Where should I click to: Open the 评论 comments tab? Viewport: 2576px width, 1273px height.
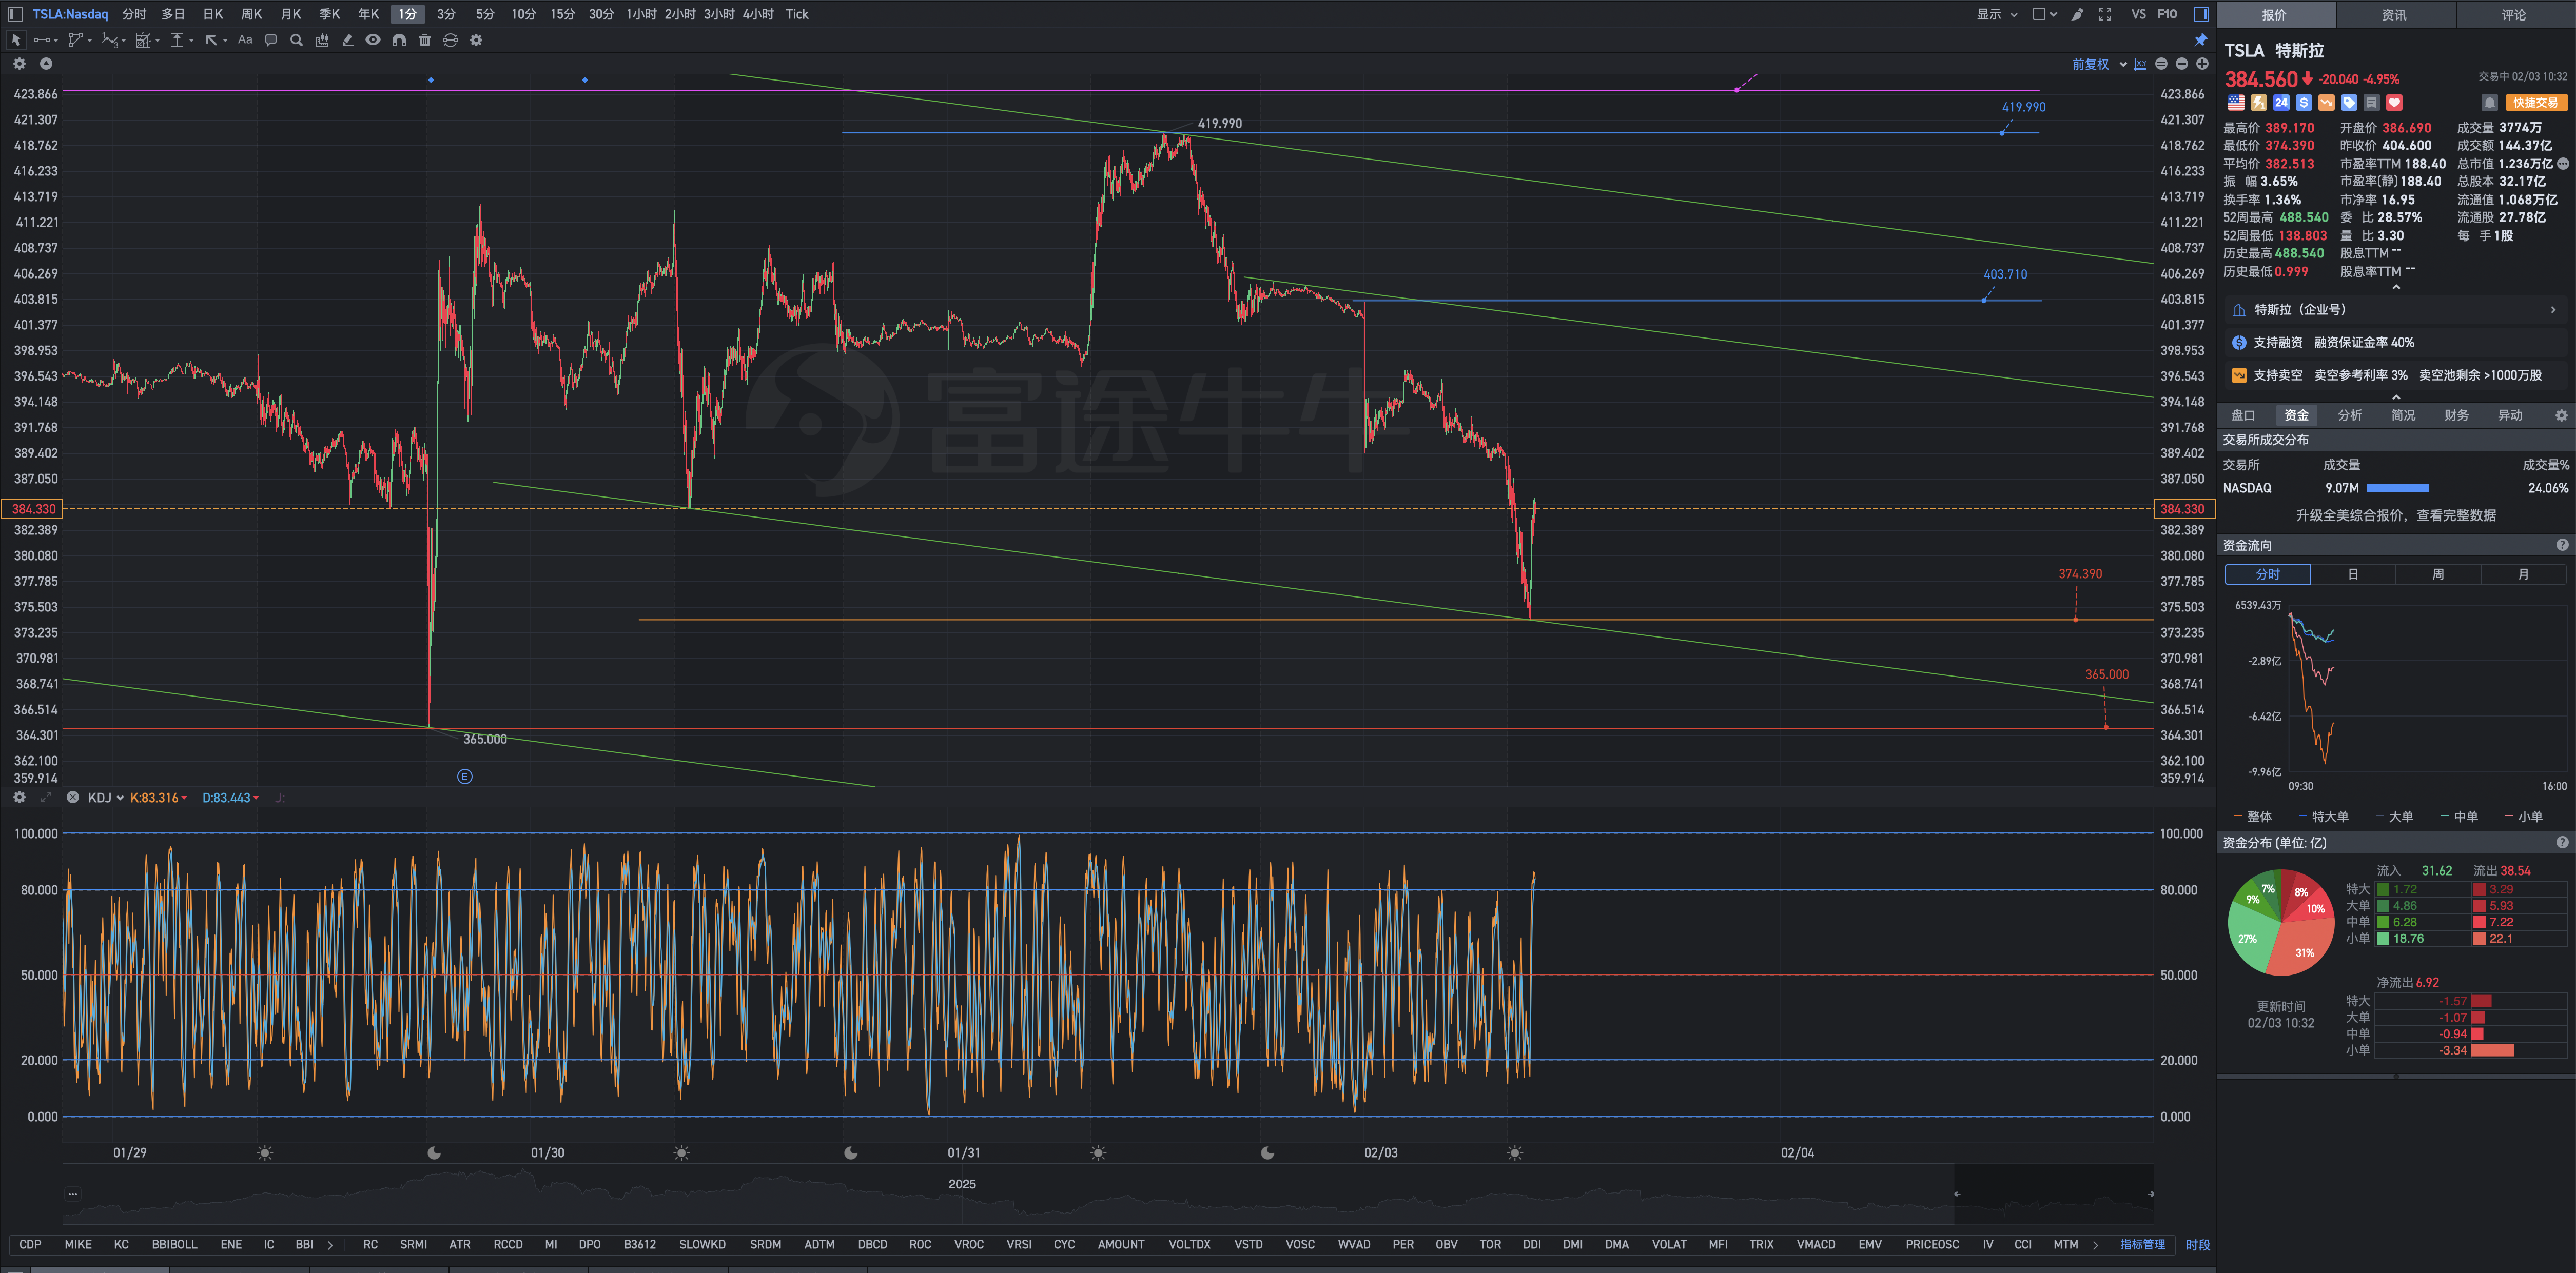coord(2514,14)
